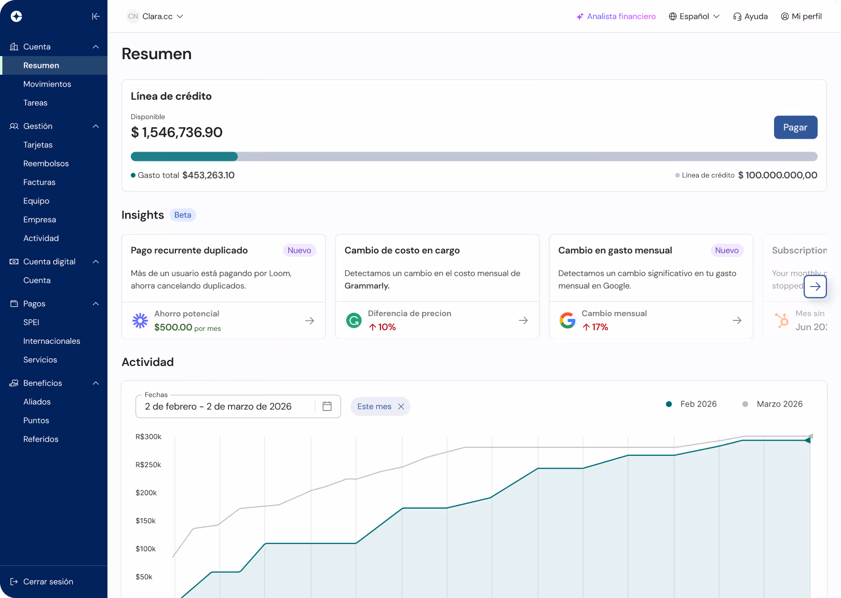
Task: Remove the Este mes filter chip
Action: 401,406
